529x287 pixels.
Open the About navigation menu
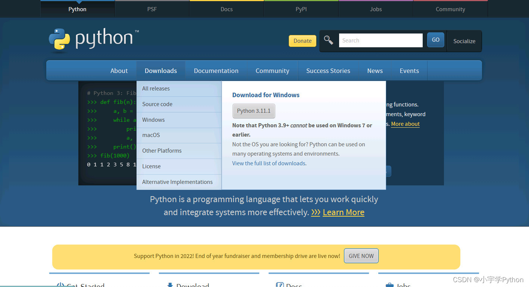pos(119,71)
